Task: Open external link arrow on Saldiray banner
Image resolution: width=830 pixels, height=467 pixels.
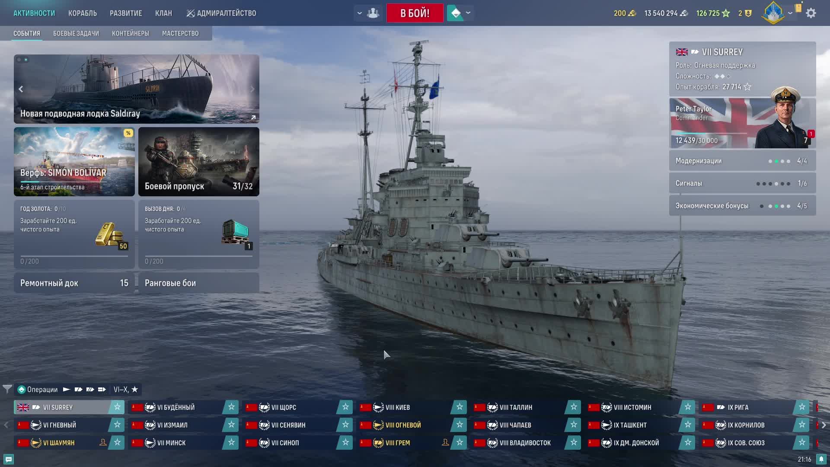Action: pos(253,117)
